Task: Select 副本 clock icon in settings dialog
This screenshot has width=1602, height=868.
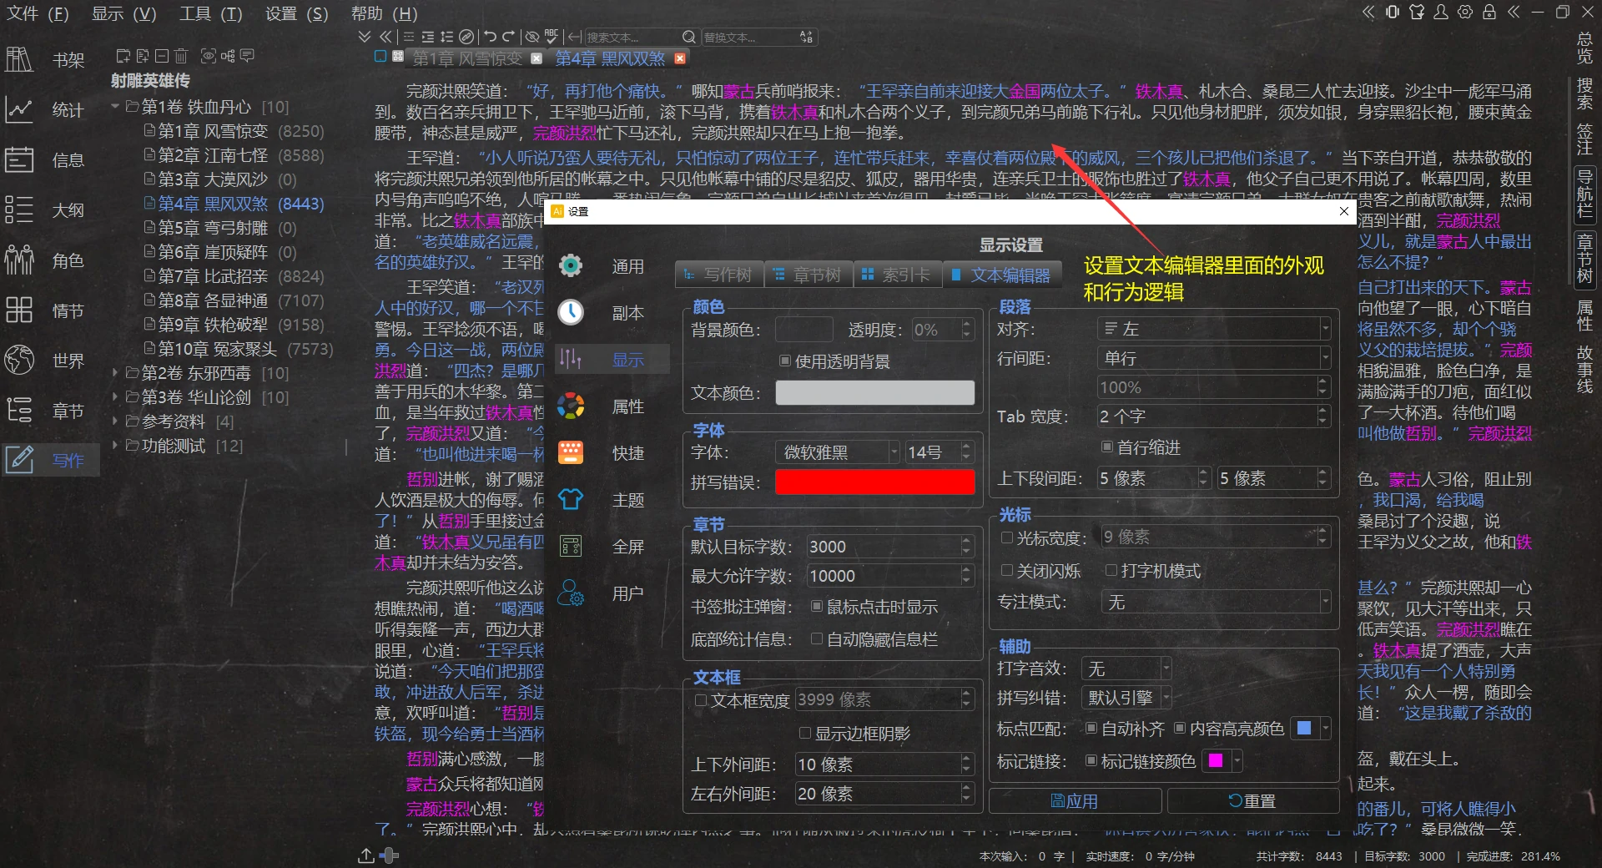Action: (571, 312)
